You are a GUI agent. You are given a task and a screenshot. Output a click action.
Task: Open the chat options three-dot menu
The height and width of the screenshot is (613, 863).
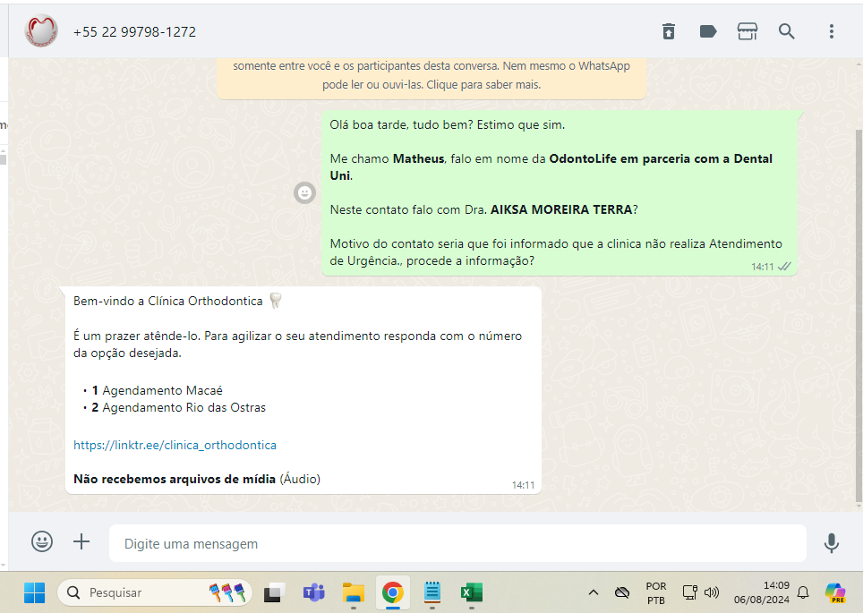831,31
